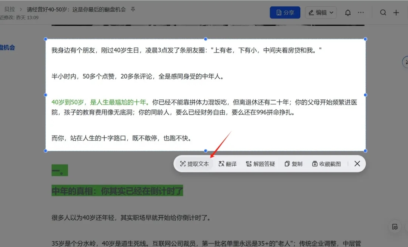The height and width of the screenshot is (247, 408).
Task: Close the screenshot toolbar with the X
Action: point(357,163)
